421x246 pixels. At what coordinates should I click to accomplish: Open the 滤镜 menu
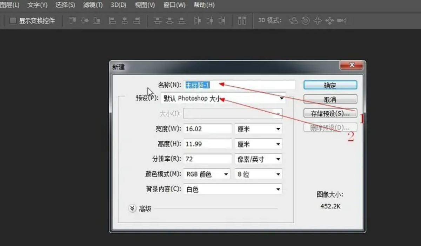[92, 5]
